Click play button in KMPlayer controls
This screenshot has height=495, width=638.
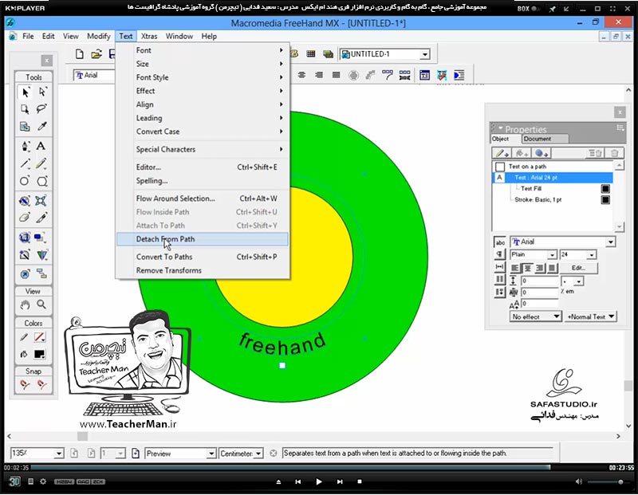(318, 481)
